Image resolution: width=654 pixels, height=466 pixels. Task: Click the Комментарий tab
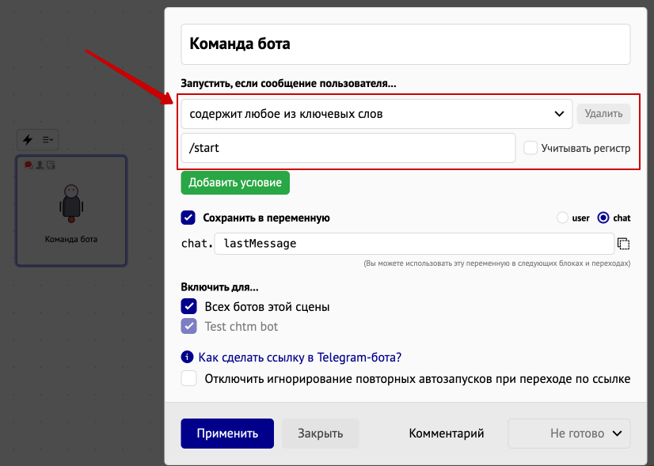[447, 434]
